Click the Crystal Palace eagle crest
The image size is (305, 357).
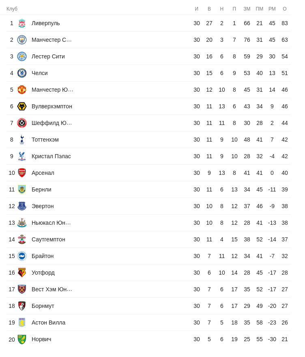(22, 156)
